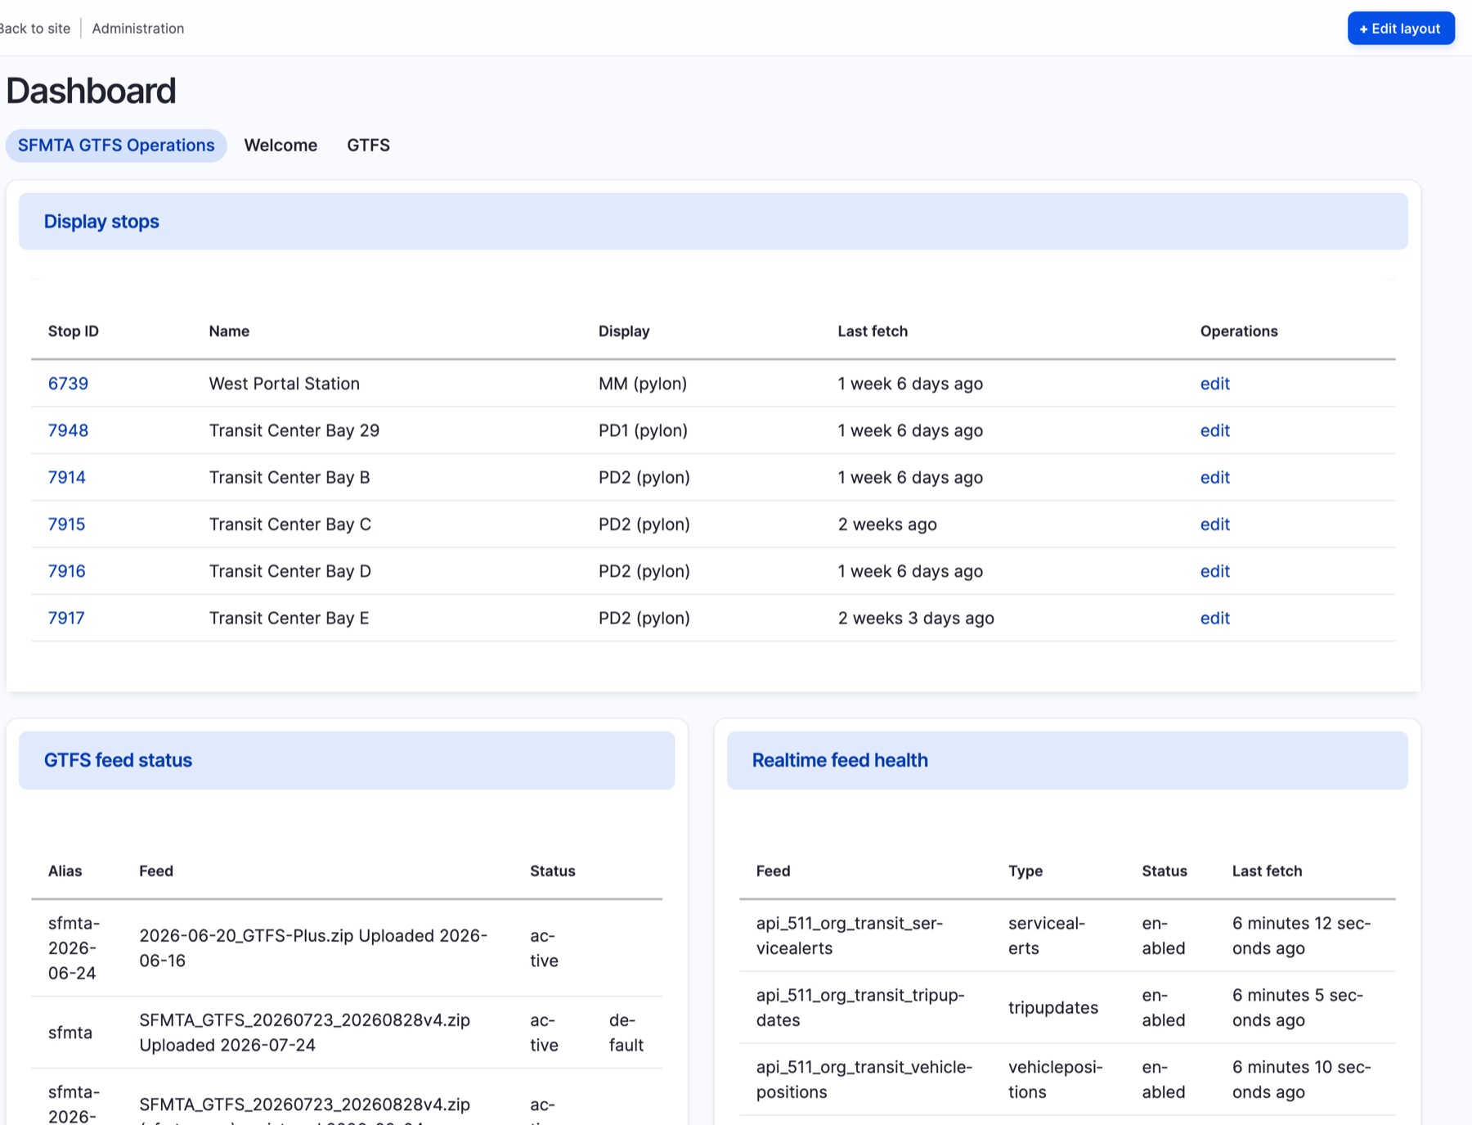Click the tripupdates type cell

click(x=1053, y=1008)
